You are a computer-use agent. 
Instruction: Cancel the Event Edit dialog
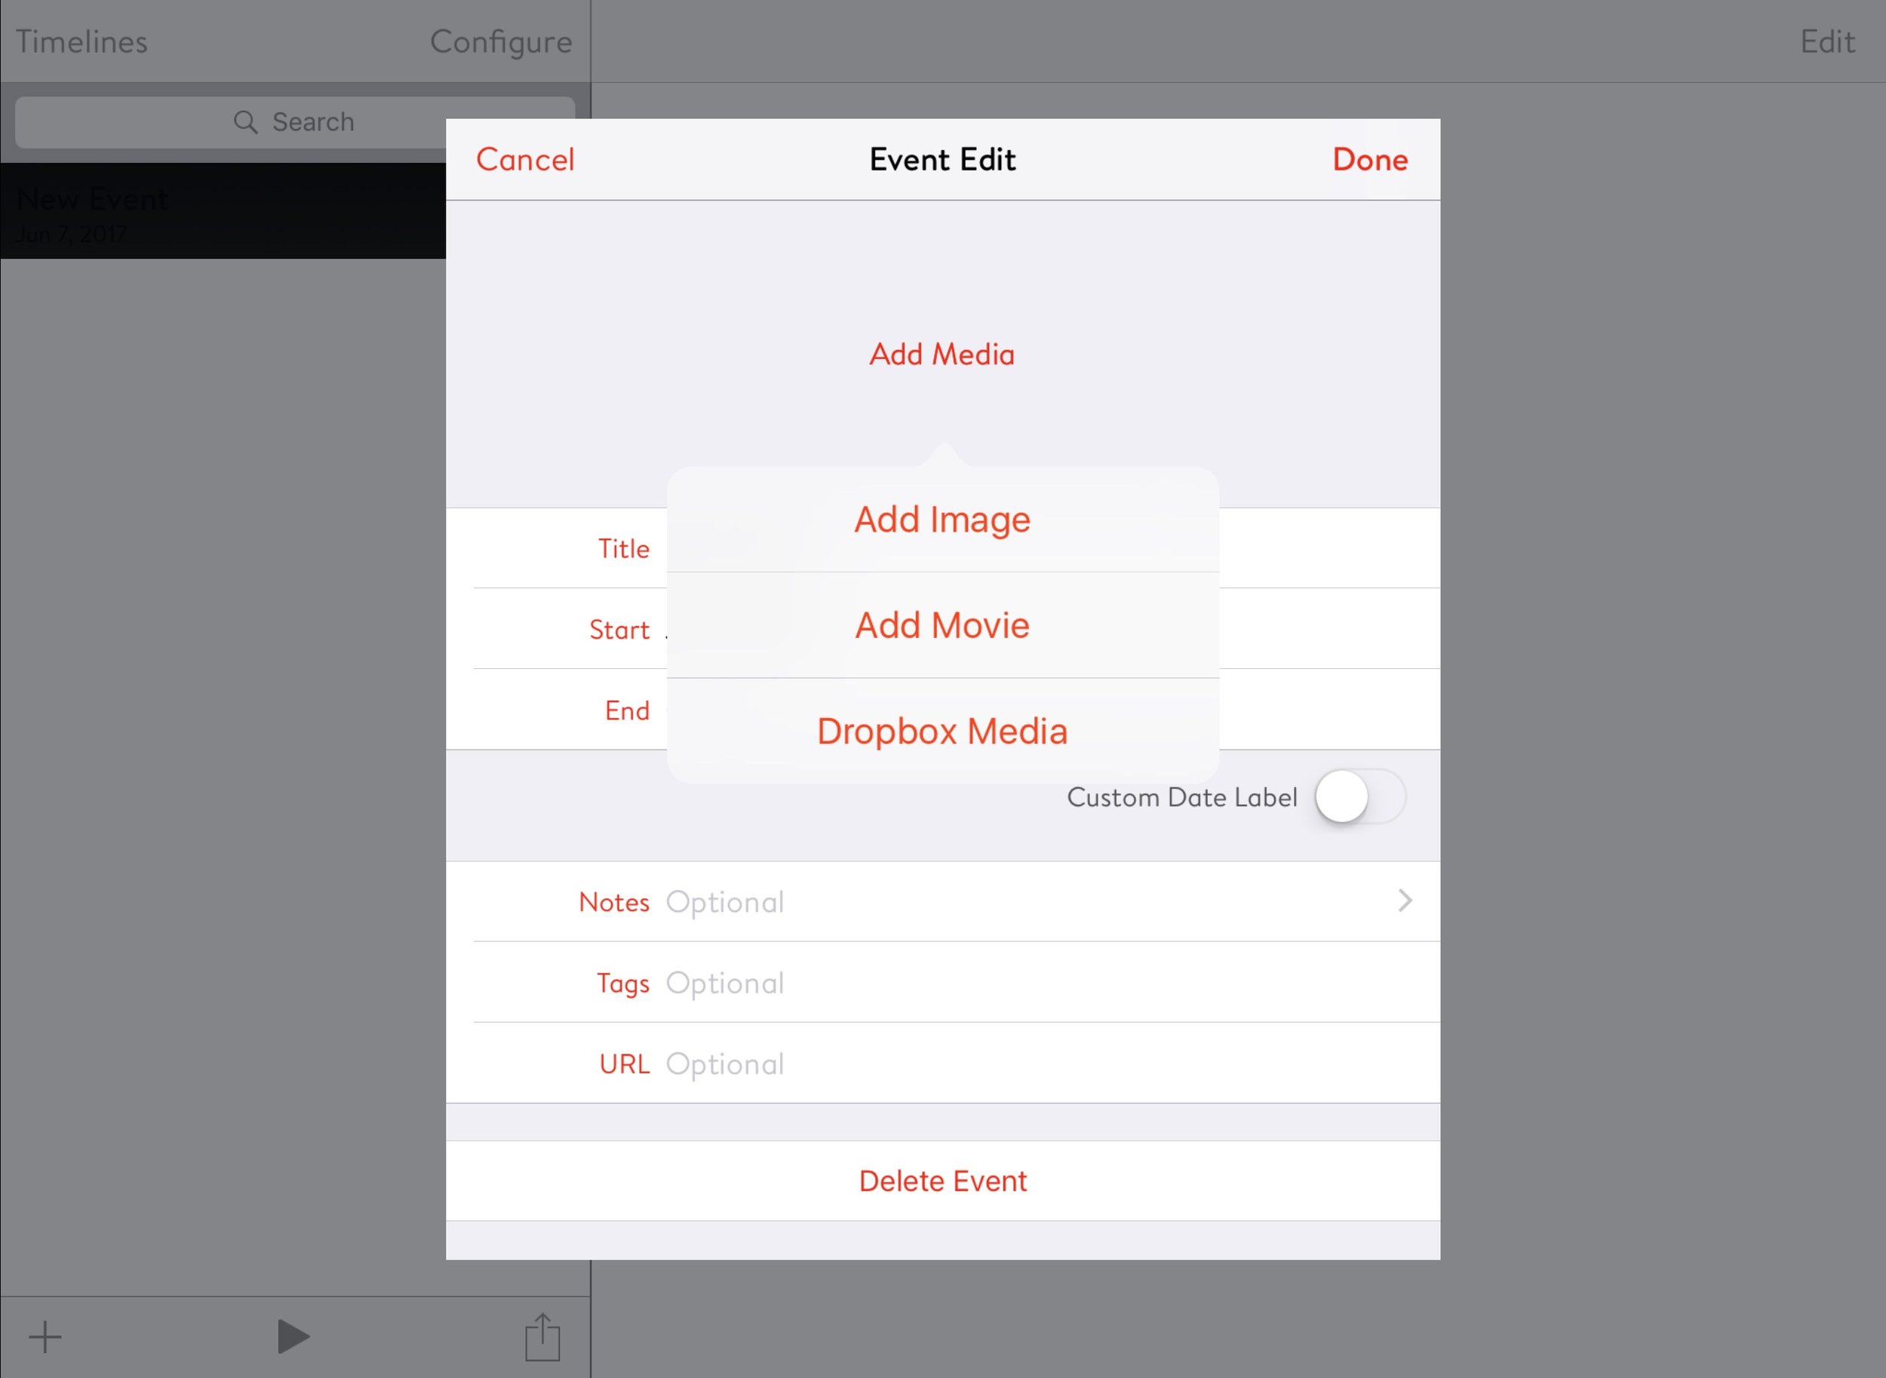526,159
